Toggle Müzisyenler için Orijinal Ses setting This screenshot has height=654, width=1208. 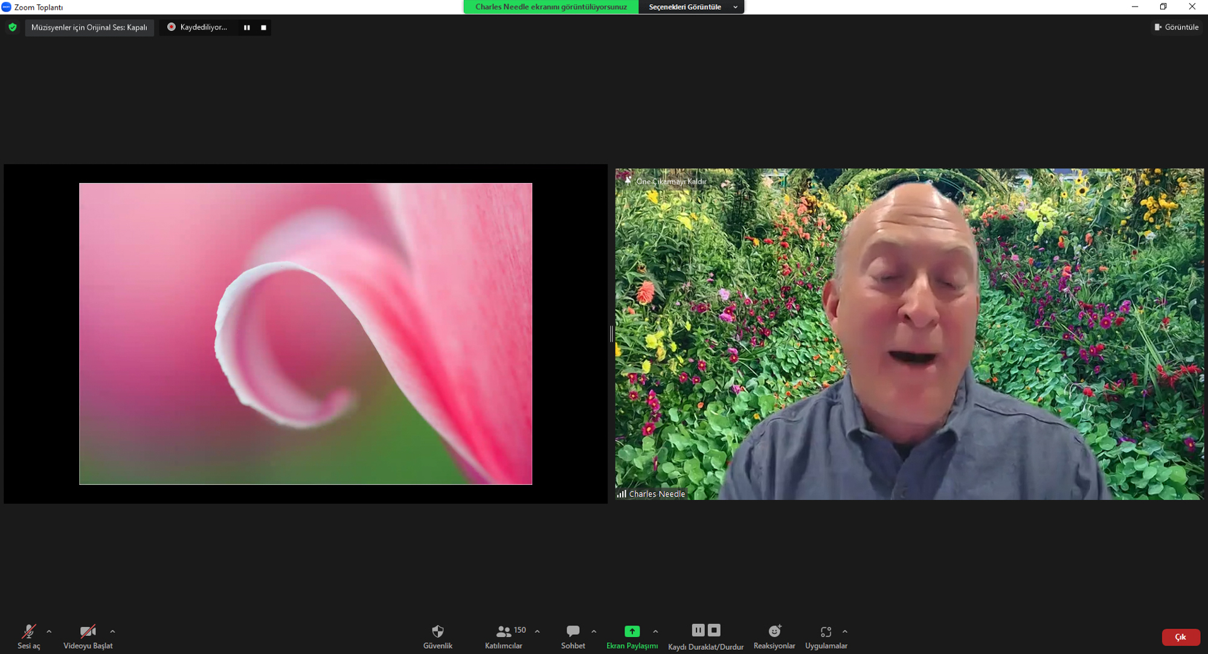point(89,27)
